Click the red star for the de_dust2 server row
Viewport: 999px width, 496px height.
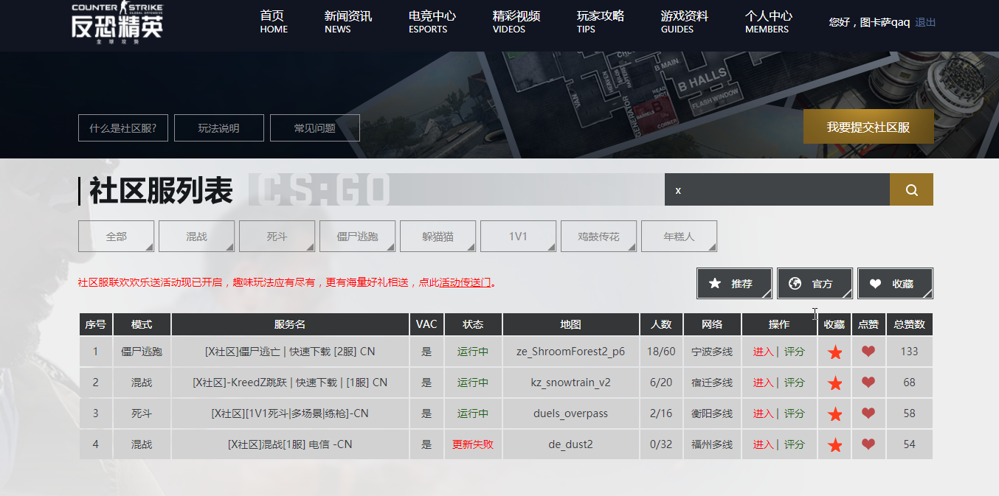(834, 444)
